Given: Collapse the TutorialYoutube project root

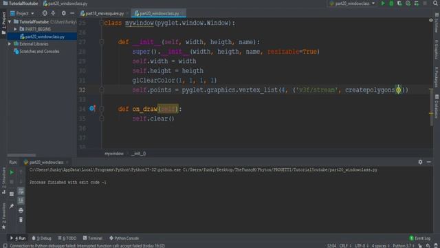Looking at the screenshot, I should click(x=10, y=21).
